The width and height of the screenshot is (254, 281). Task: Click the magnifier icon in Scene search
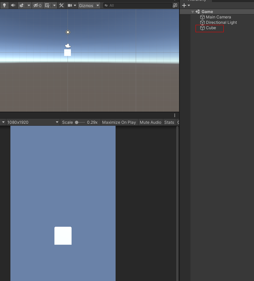[x=106, y=6]
